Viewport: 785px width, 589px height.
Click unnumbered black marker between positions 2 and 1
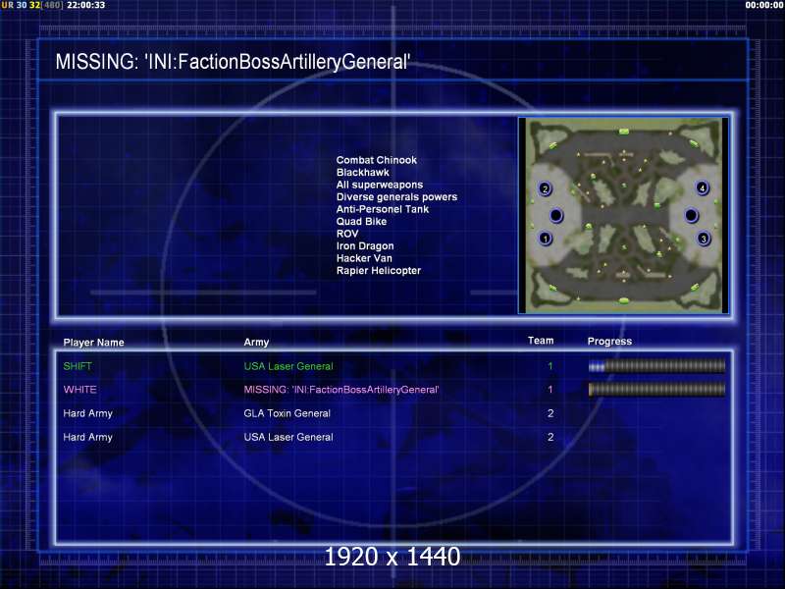(556, 215)
